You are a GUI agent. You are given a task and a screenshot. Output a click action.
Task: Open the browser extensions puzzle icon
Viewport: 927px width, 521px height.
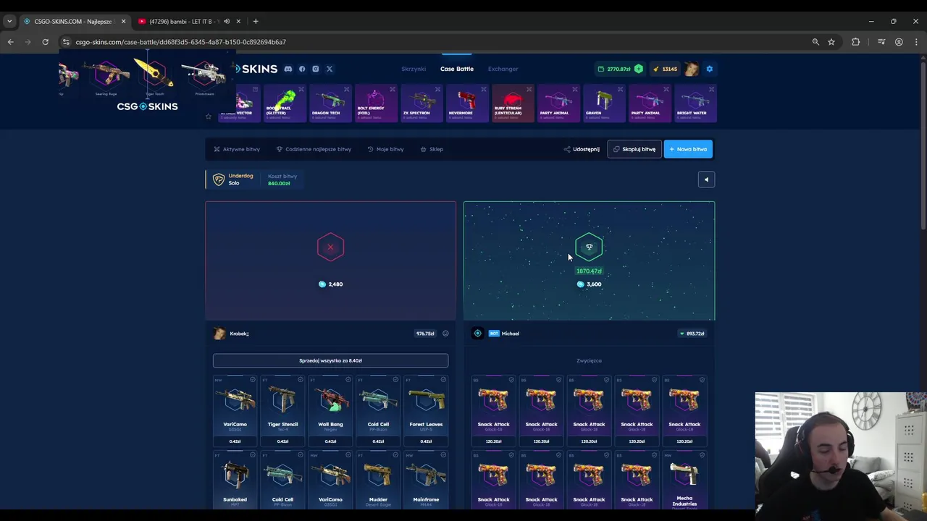tap(856, 42)
